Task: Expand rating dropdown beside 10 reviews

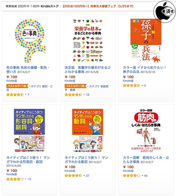Action: coord(84,94)
